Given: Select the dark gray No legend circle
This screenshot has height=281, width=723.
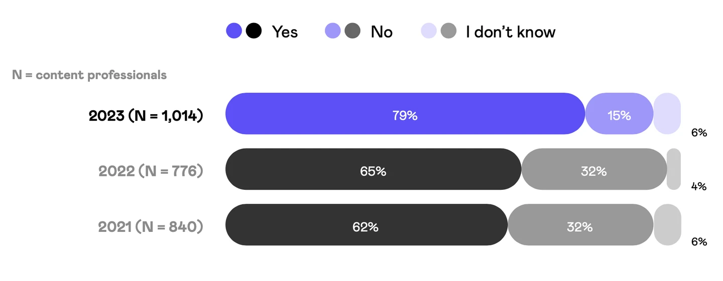Looking at the screenshot, I should pos(352,32).
